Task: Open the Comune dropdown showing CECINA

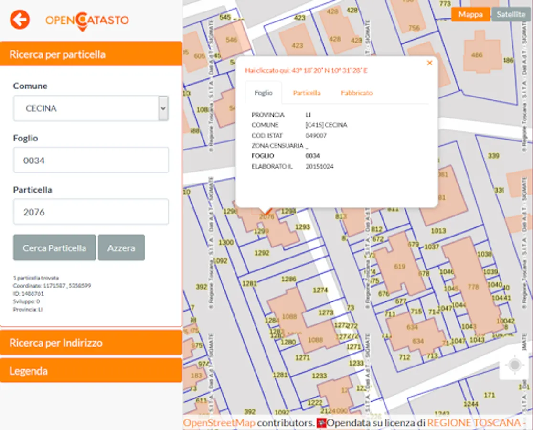Action: tap(91, 108)
